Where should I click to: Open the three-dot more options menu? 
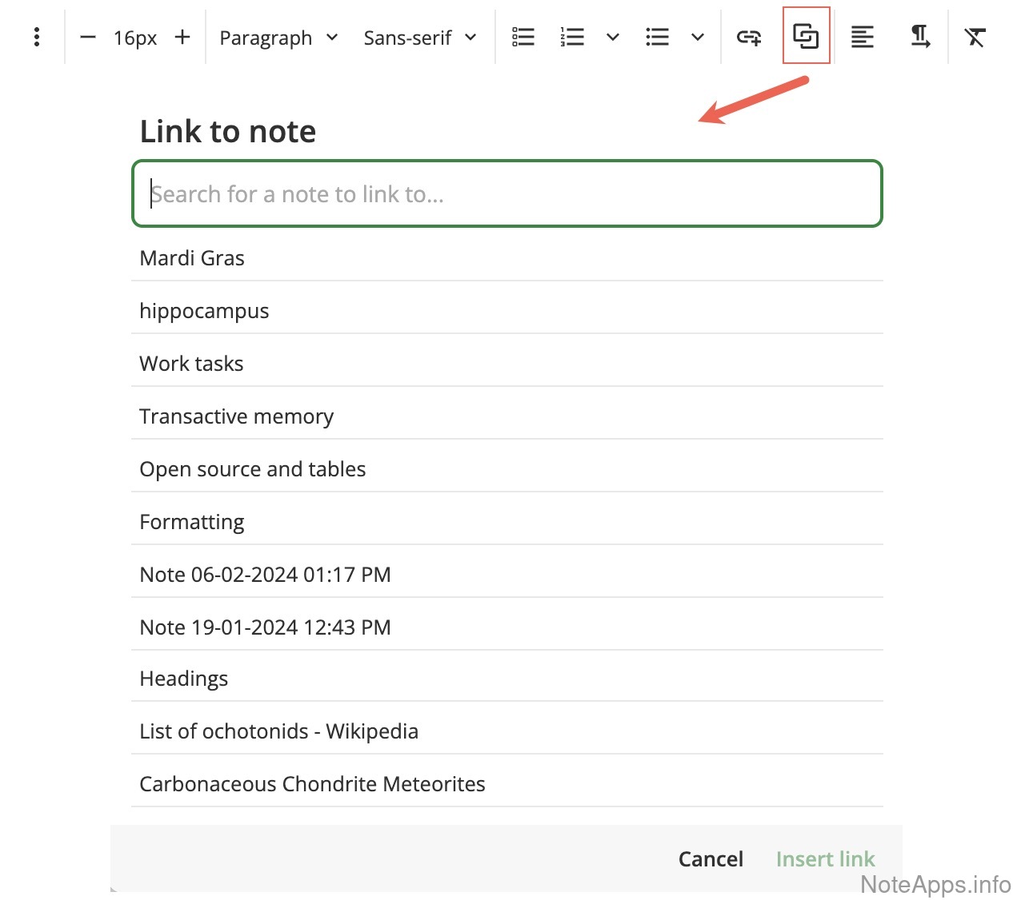tap(37, 37)
